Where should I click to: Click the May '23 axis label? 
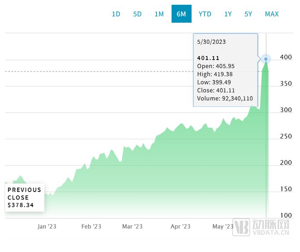coord(223,227)
